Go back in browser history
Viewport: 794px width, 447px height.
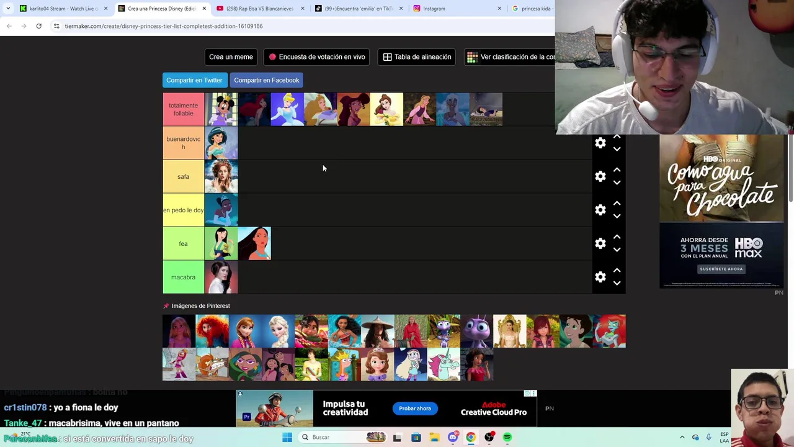(x=9, y=26)
